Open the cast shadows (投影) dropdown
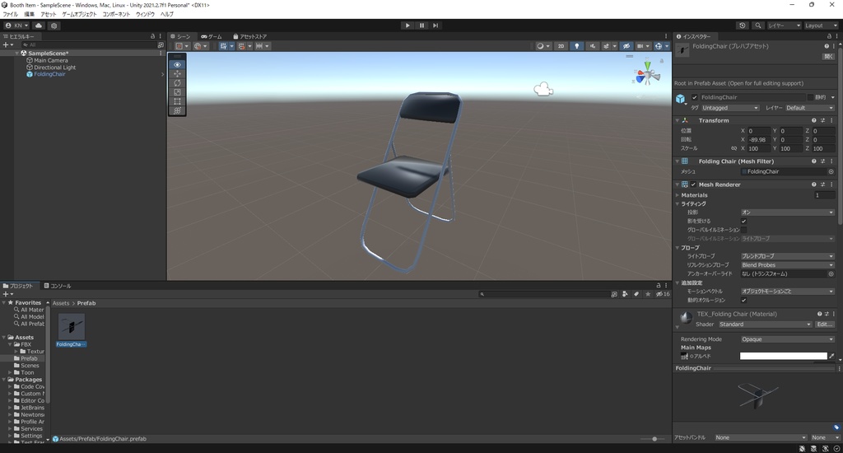The width and height of the screenshot is (843, 453). pyautogui.click(x=788, y=212)
